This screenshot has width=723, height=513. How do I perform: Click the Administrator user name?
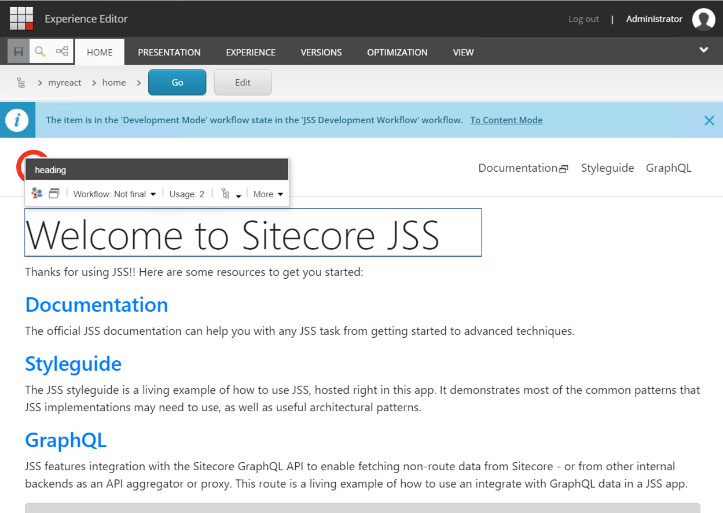point(654,19)
